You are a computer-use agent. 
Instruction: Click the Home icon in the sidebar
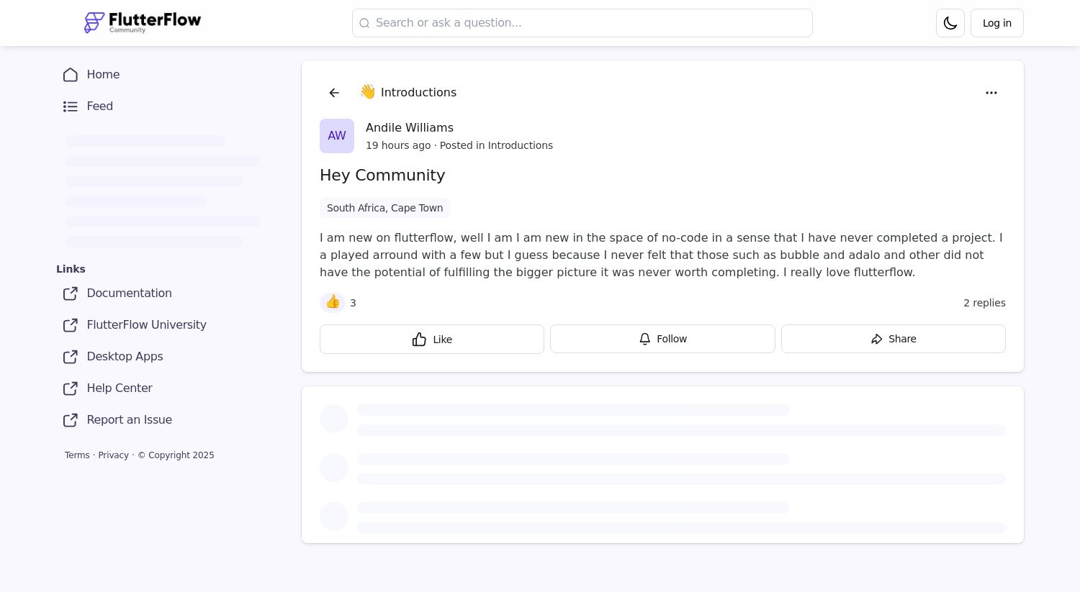[70, 75]
